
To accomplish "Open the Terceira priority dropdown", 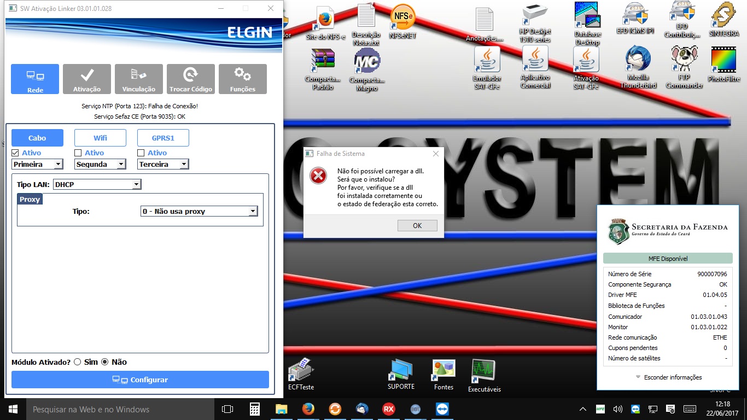I will pyautogui.click(x=163, y=164).
